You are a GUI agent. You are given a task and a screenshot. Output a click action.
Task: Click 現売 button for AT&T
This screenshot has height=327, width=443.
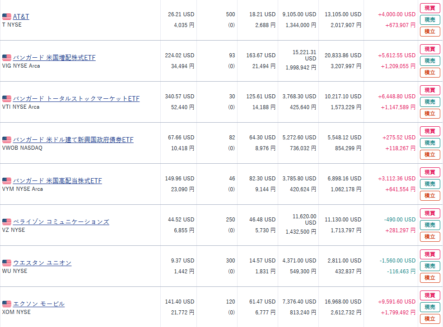[x=429, y=20]
